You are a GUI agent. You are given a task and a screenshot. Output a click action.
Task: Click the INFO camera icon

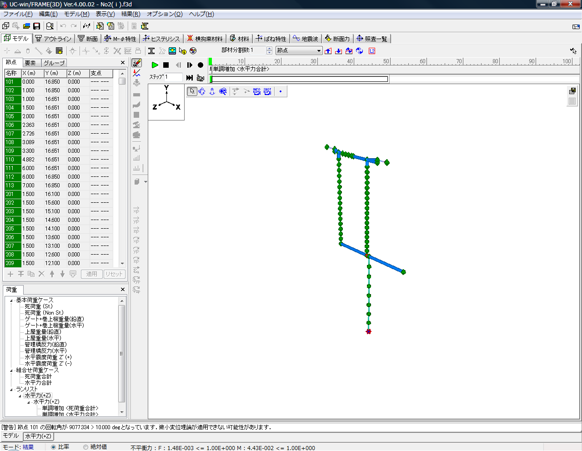pos(257,91)
